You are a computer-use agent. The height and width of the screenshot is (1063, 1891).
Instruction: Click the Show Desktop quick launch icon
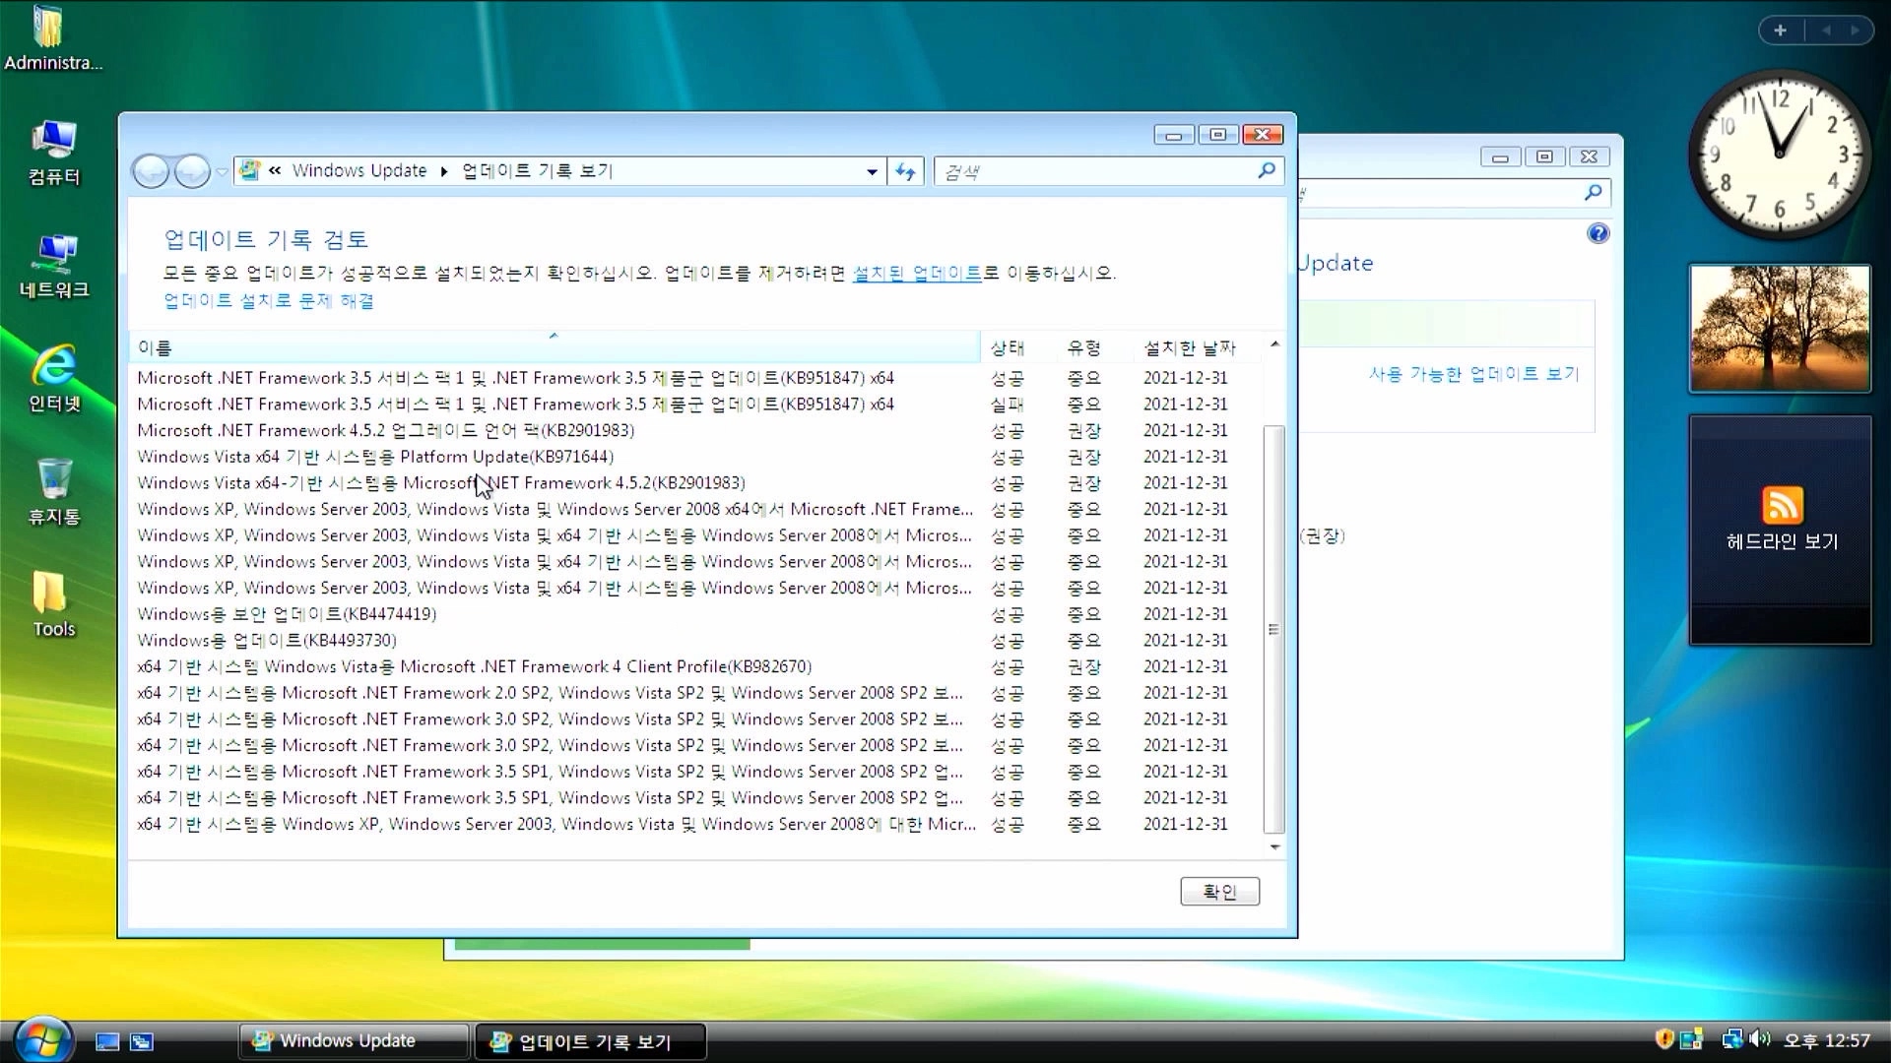107,1041
